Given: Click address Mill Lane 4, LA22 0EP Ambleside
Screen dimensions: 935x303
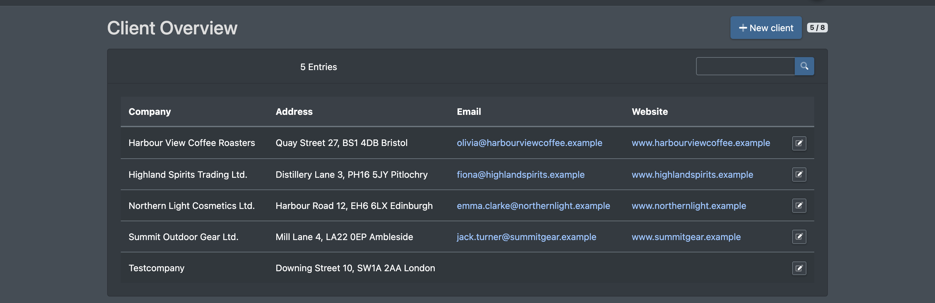Looking at the screenshot, I should click(x=344, y=237).
